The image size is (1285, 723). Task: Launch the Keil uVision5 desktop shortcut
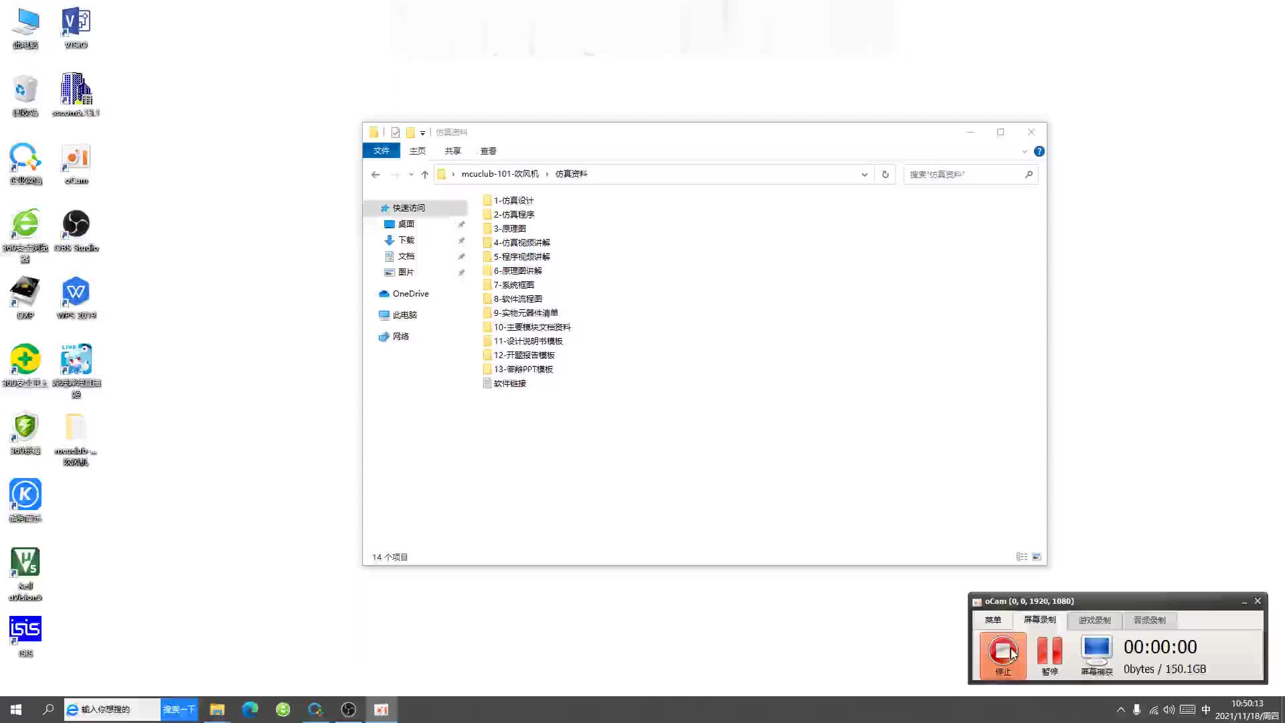[25, 574]
